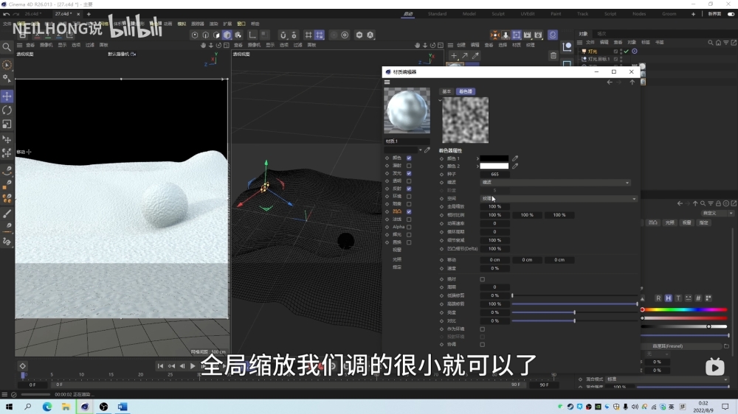Enable the 漫射 (Diffusion) channel checkbox
This screenshot has height=414, width=738.
[x=409, y=166]
